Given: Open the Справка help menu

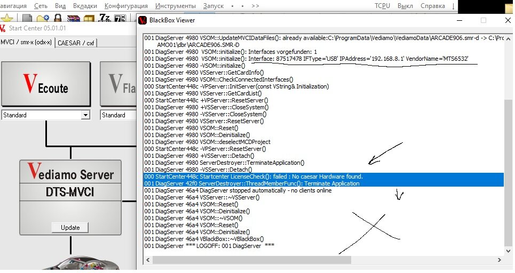Looking at the screenshot, I should (433, 6).
